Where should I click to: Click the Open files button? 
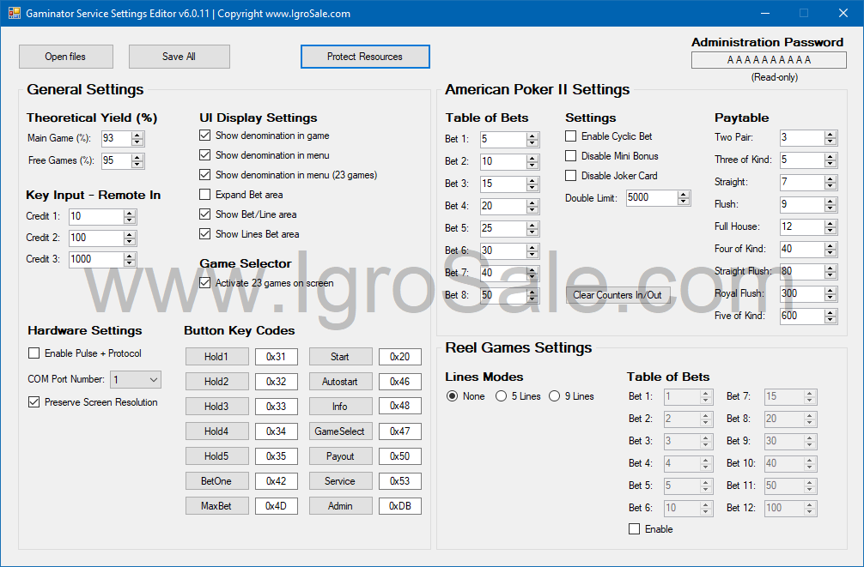pos(65,57)
